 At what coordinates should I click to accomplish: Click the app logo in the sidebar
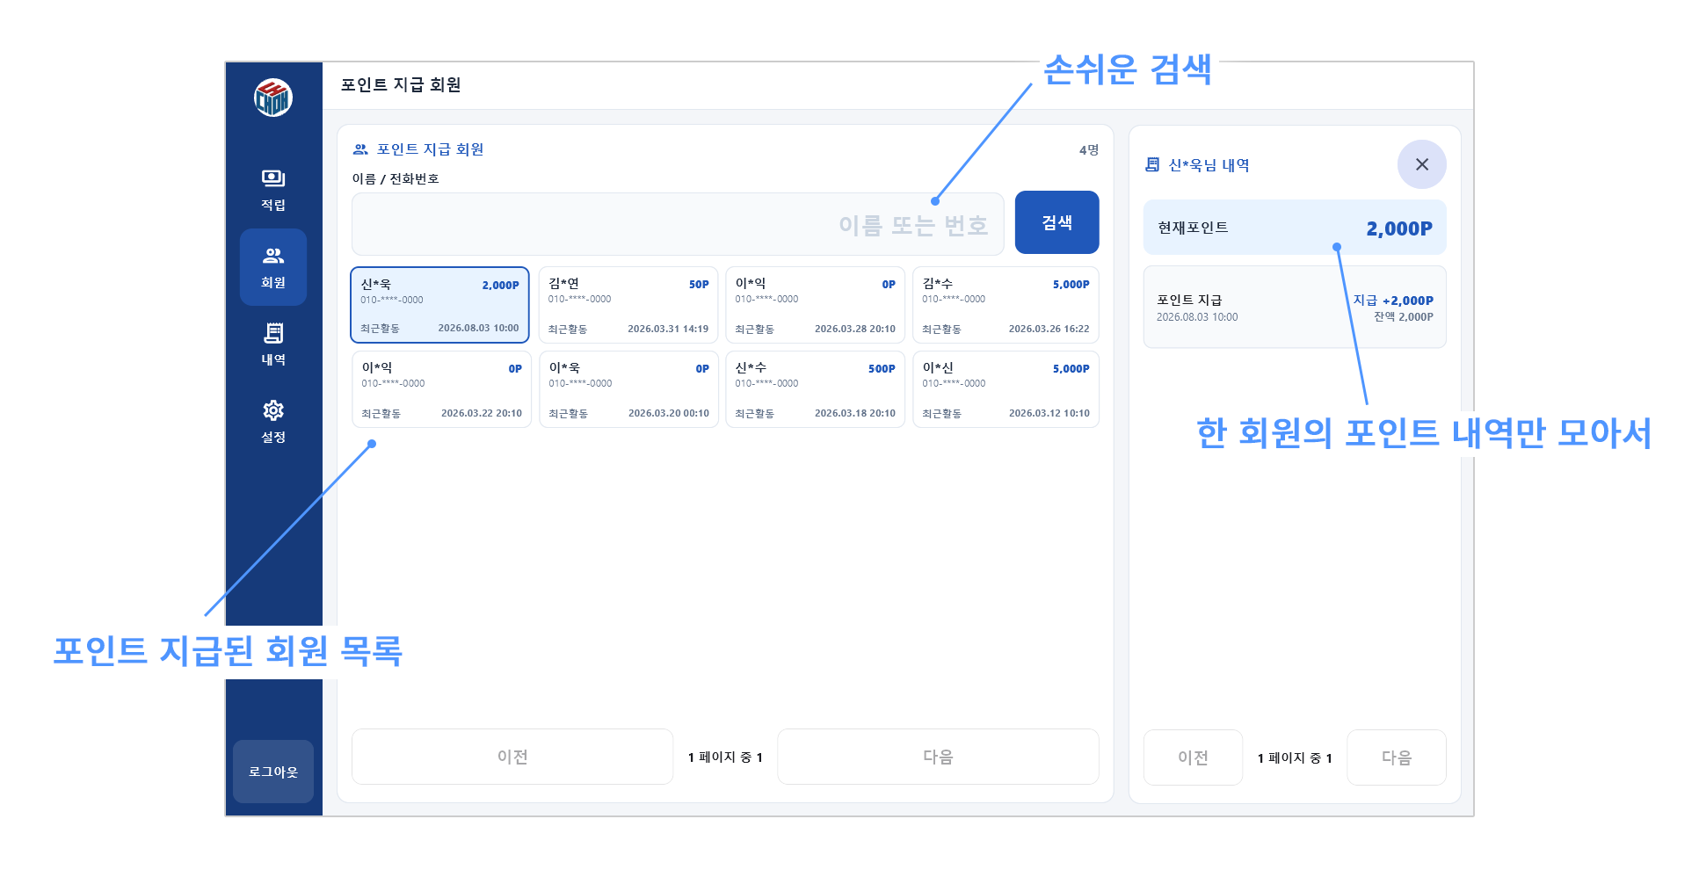point(273,98)
